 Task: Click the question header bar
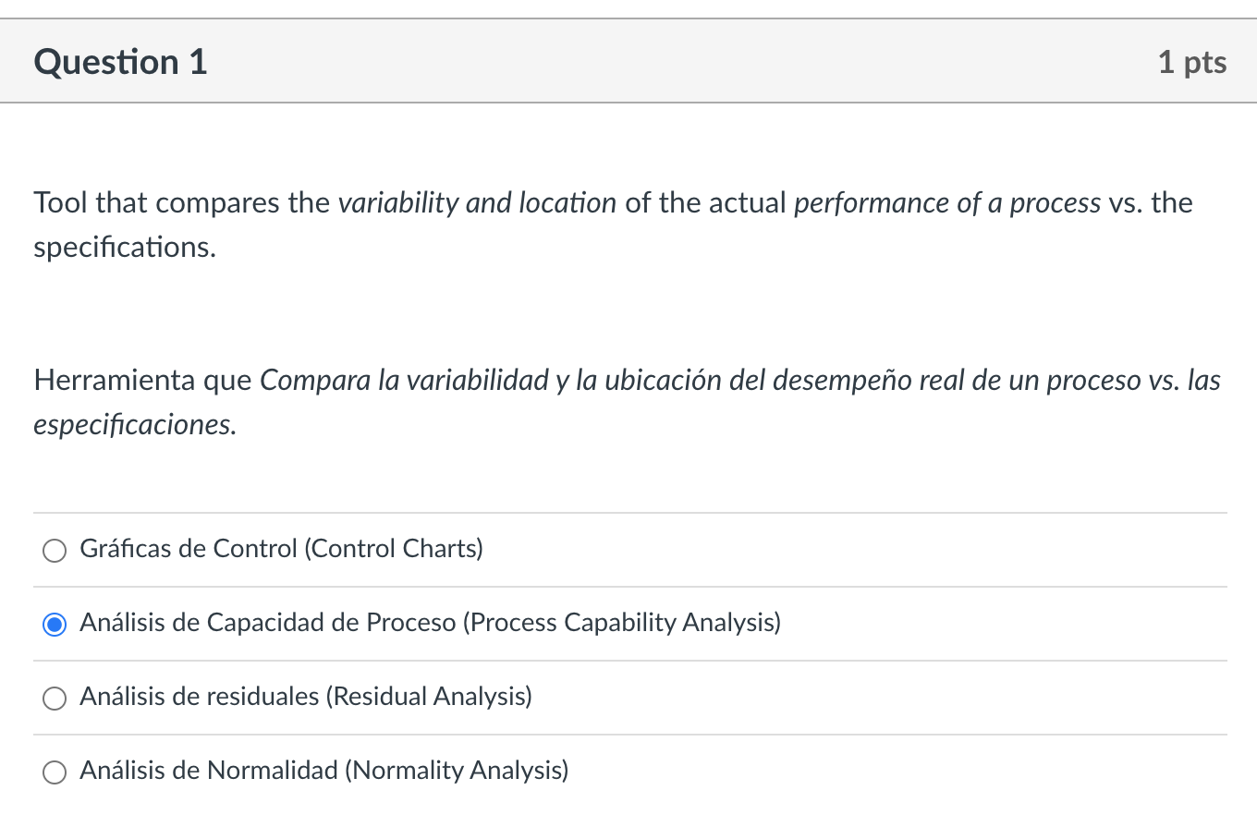pyautogui.click(x=628, y=61)
